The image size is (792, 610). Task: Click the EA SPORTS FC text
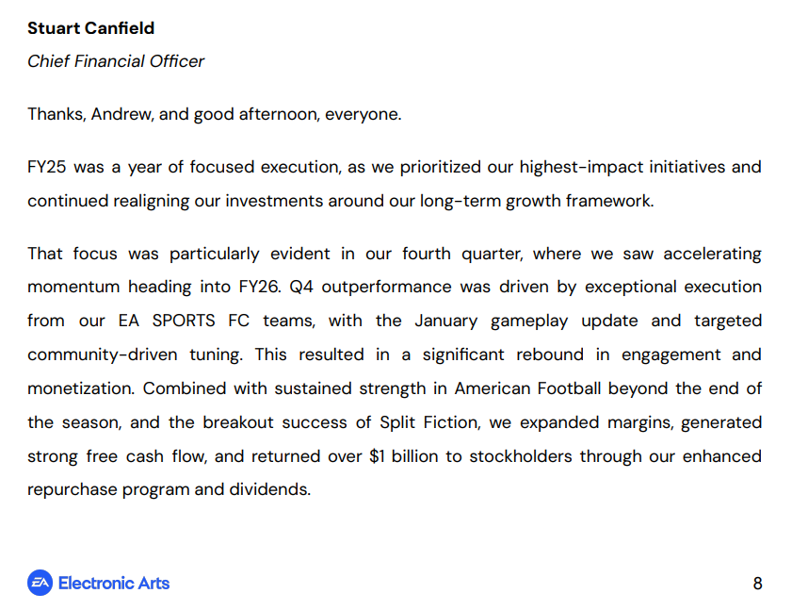(x=184, y=321)
